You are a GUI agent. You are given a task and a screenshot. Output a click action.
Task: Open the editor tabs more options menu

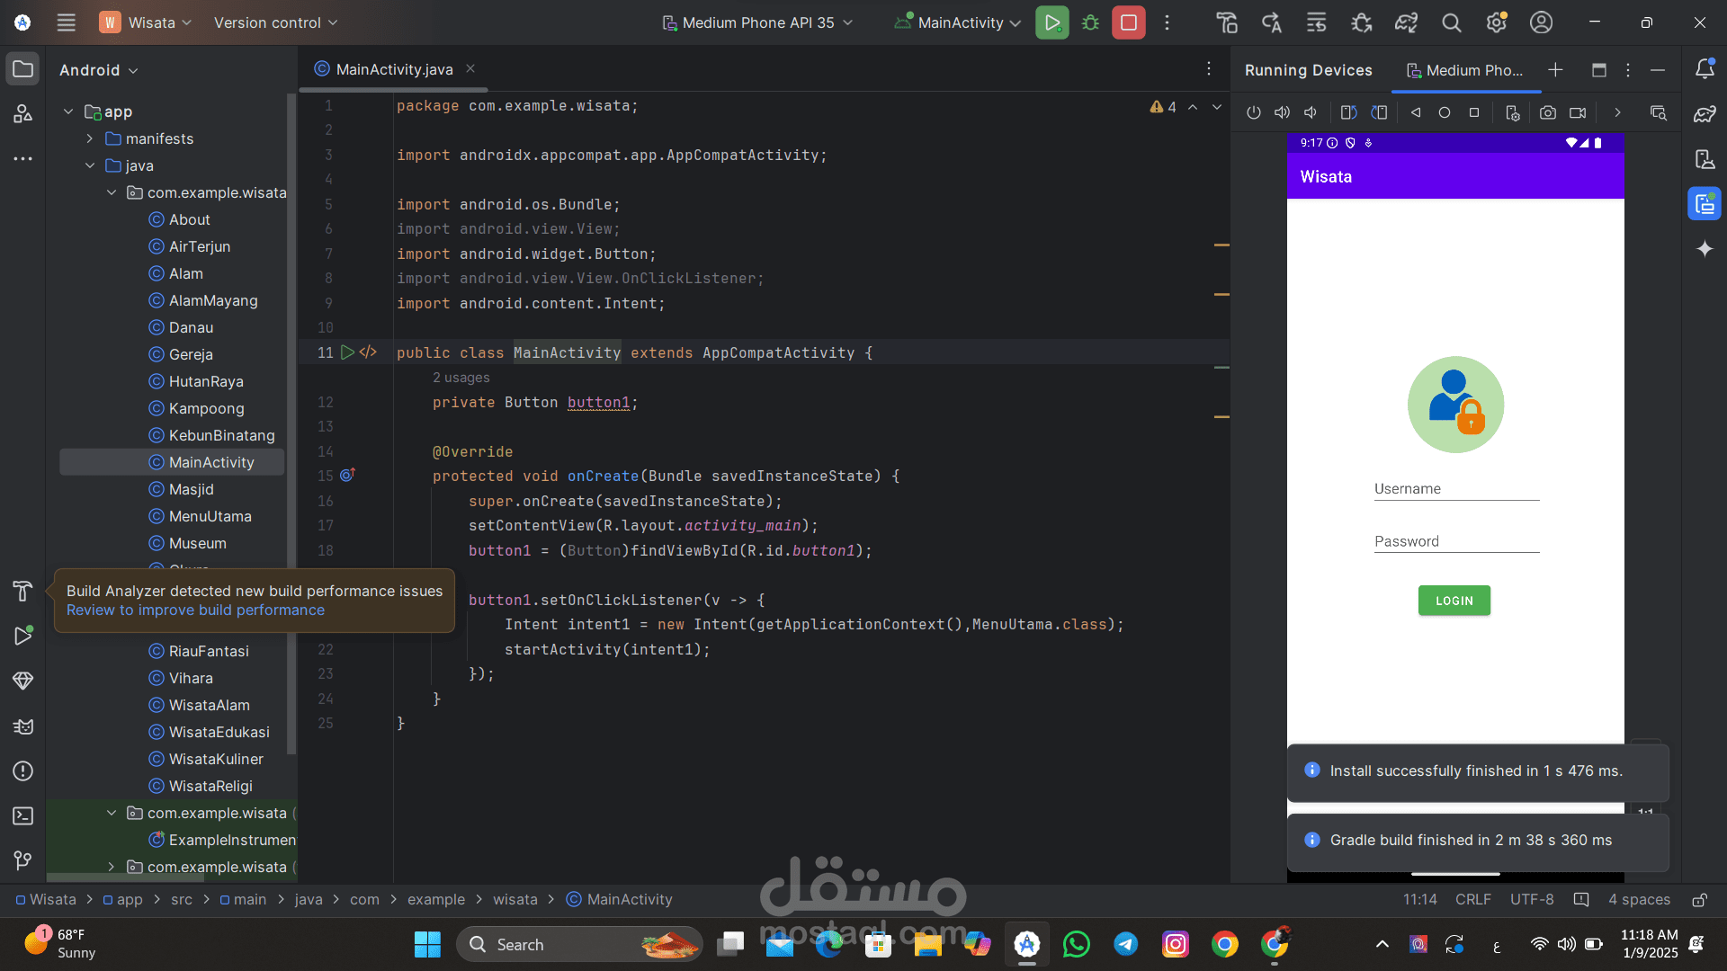click(x=1209, y=69)
